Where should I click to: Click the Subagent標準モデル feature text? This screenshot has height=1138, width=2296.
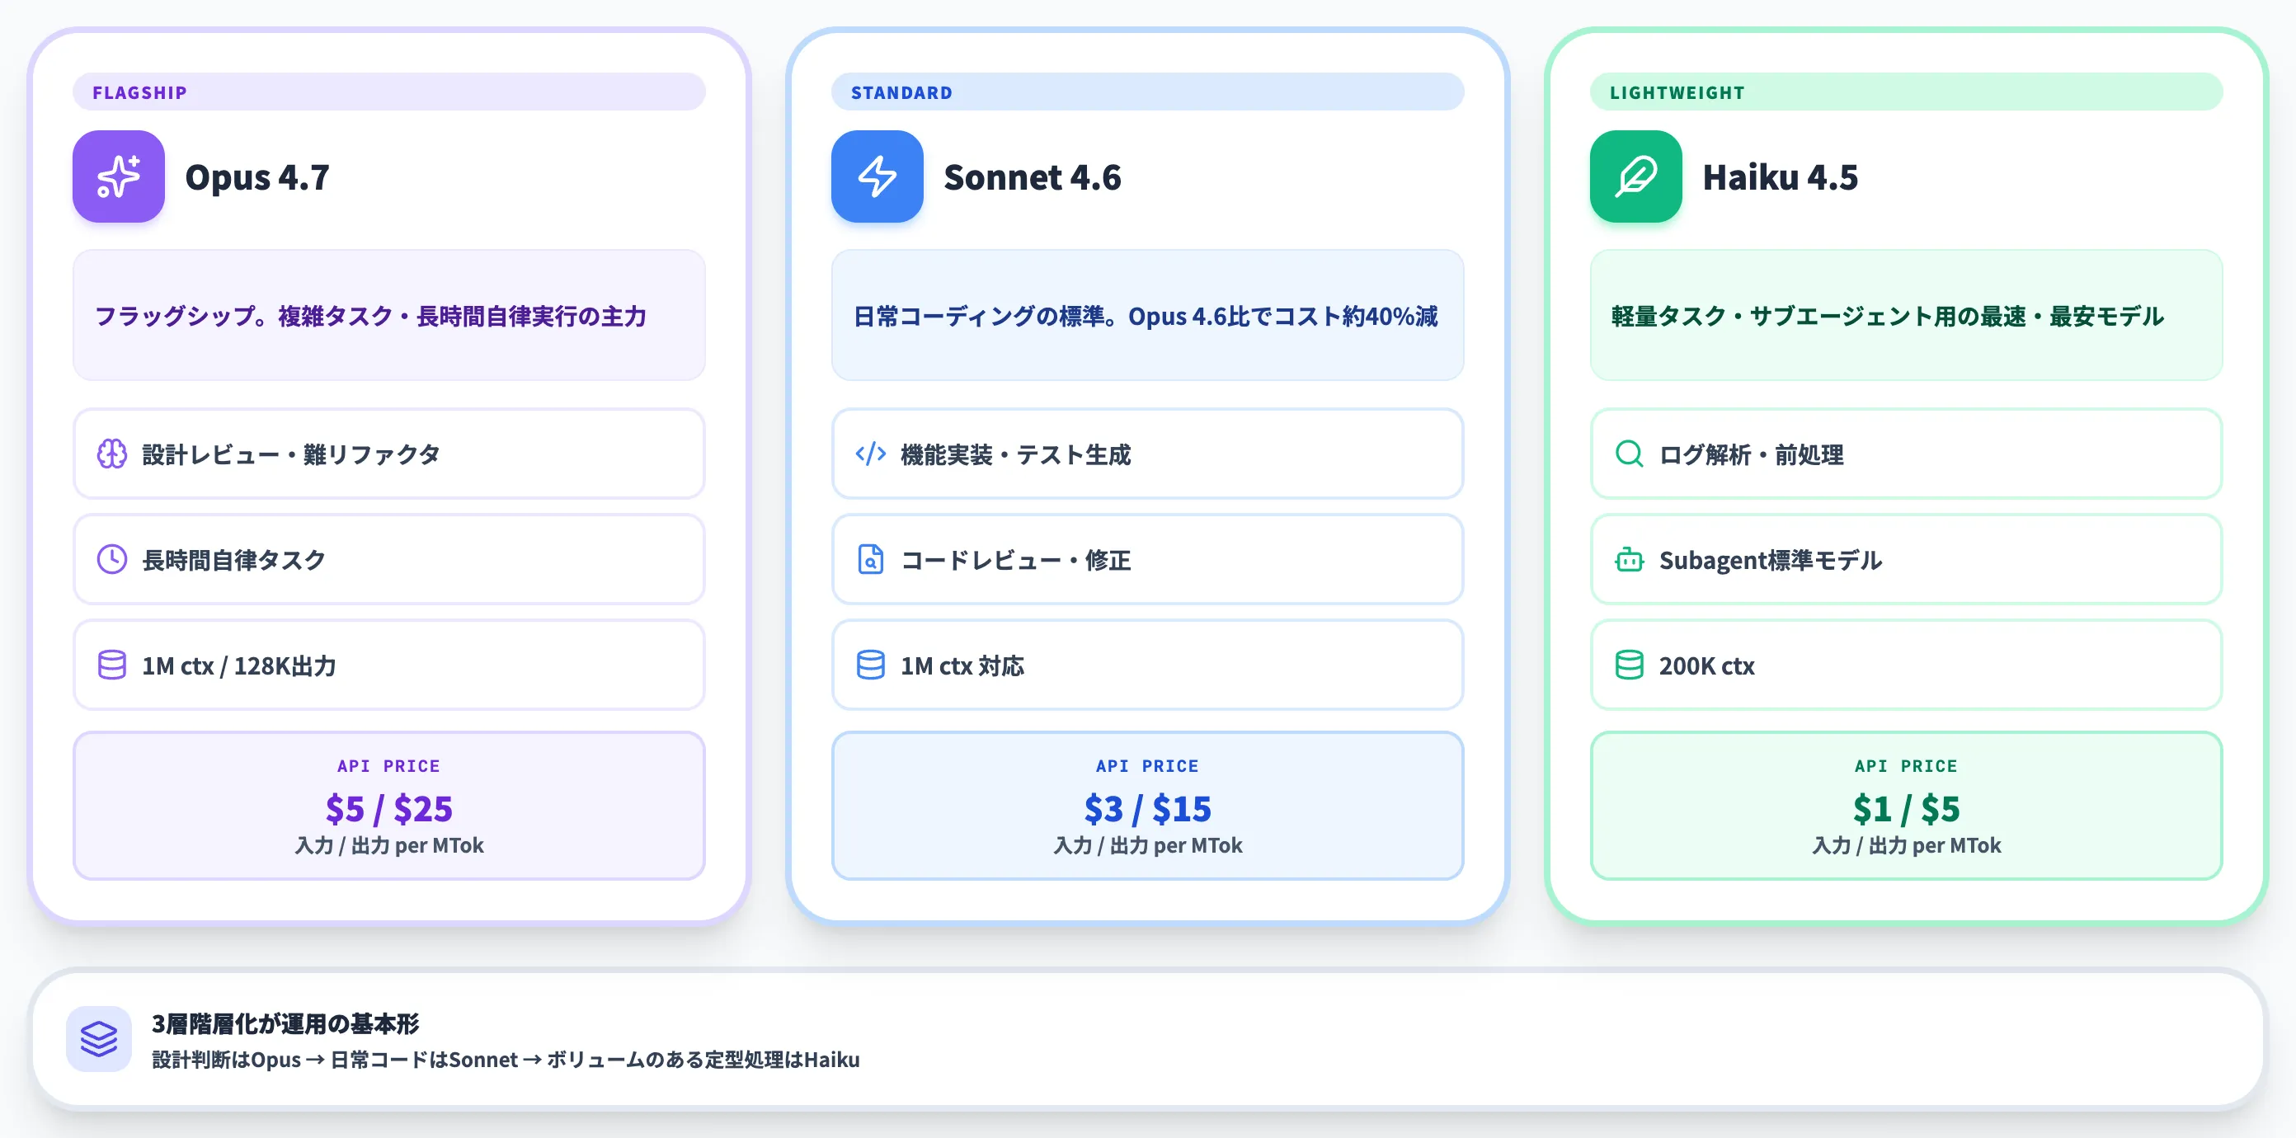[x=1771, y=561]
